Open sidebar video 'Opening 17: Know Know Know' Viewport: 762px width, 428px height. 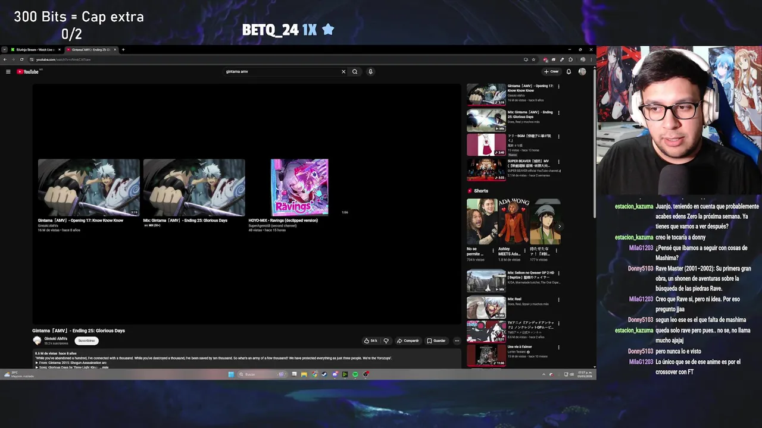tap(486, 95)
